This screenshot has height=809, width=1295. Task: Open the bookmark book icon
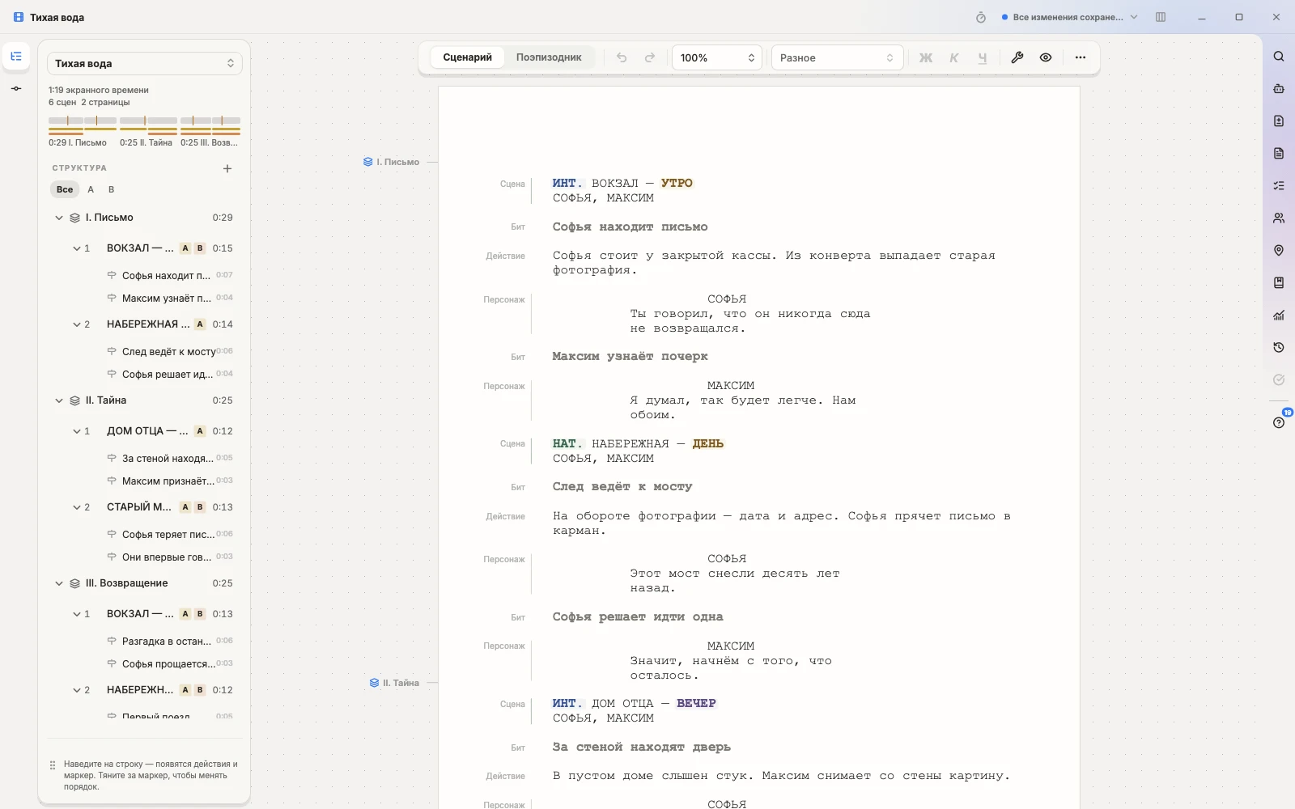pos(1279,283)
